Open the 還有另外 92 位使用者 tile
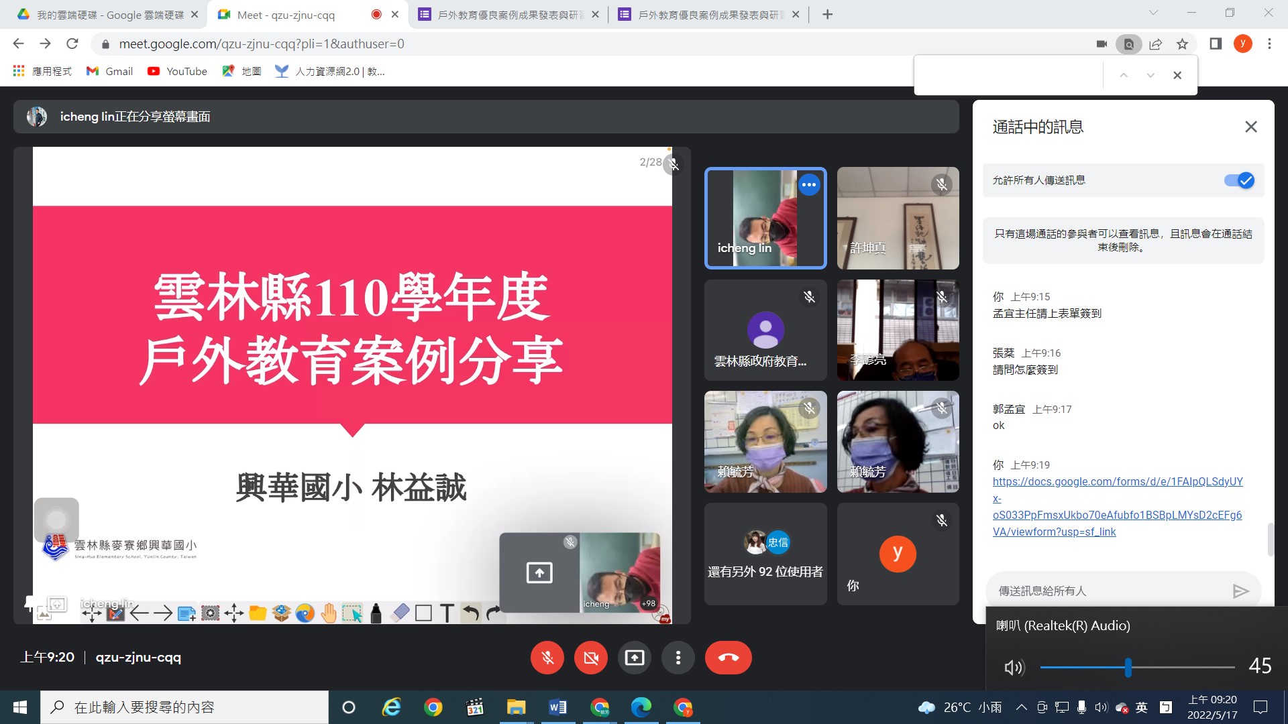The width and height of the screenshot is (1288, 724). click(765, 554)
